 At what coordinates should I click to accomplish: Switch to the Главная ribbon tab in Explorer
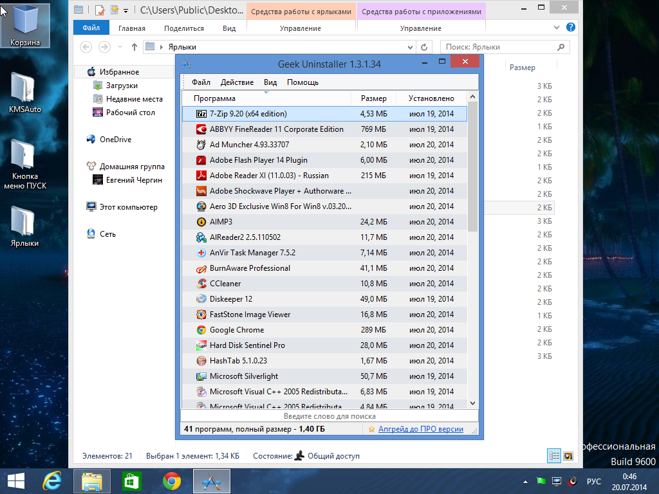131,28
